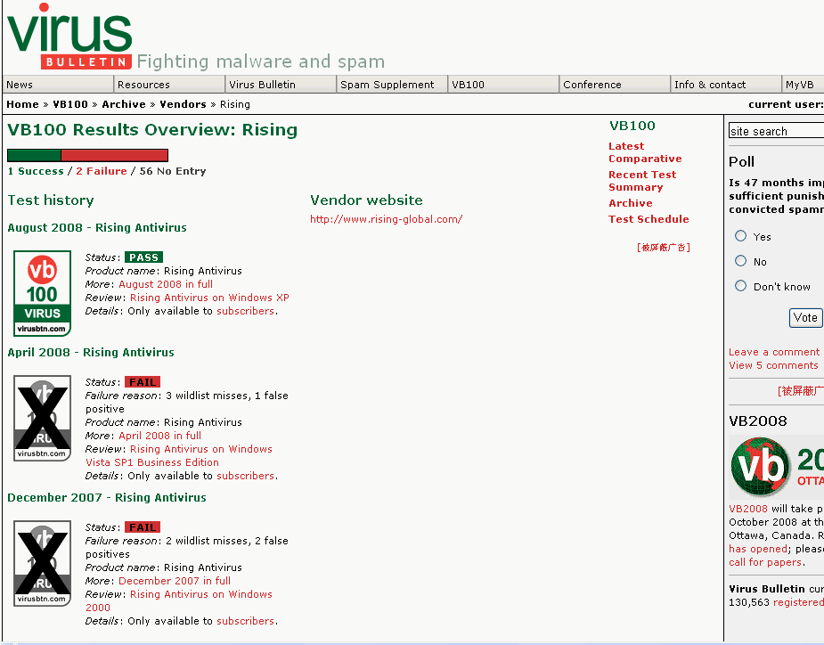Click the FAIL status label for December 2007
Viewport: 824px width, 645px height.
143,527
